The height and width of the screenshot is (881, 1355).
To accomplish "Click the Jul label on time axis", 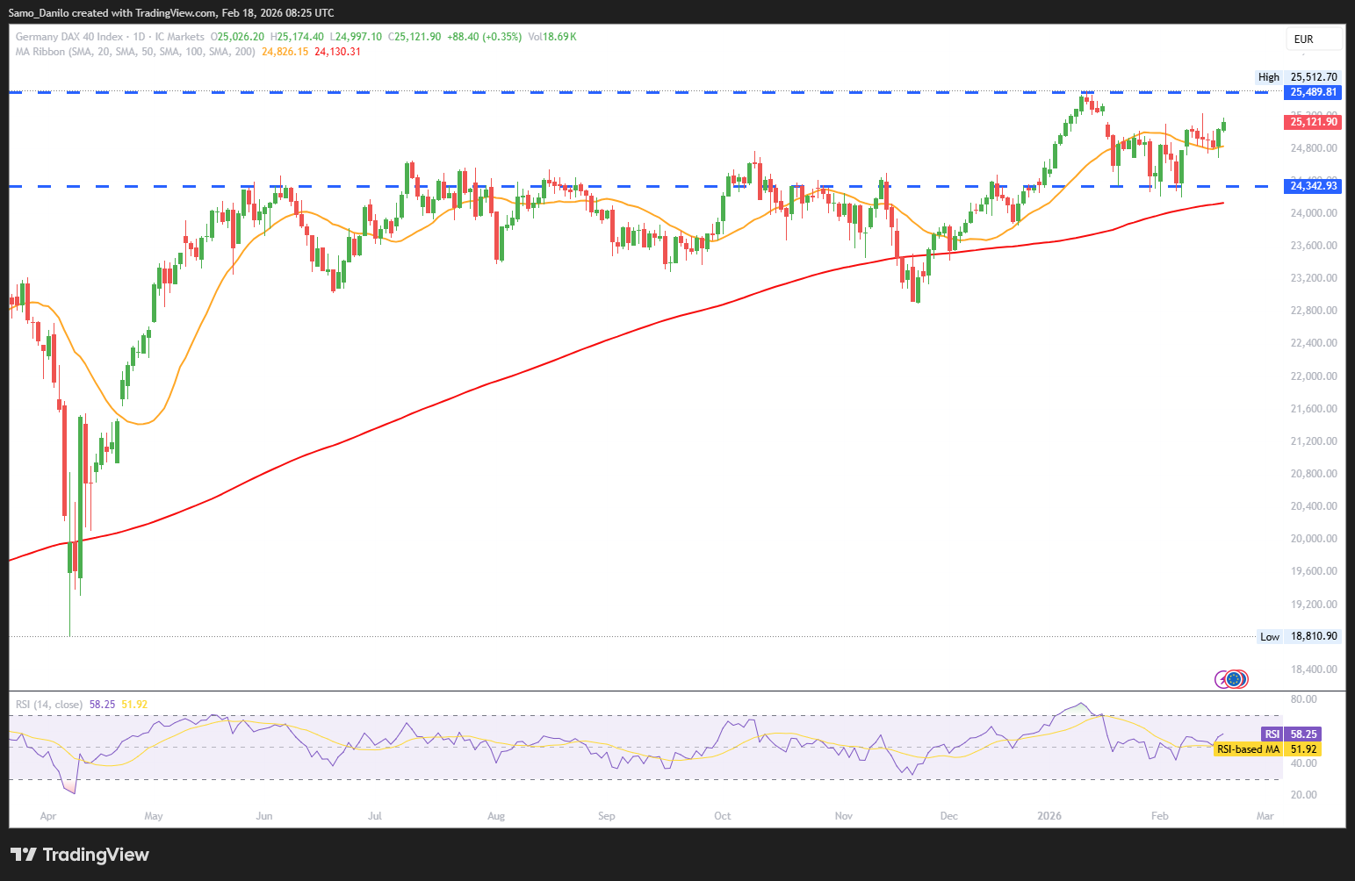I will pos(375,816).
